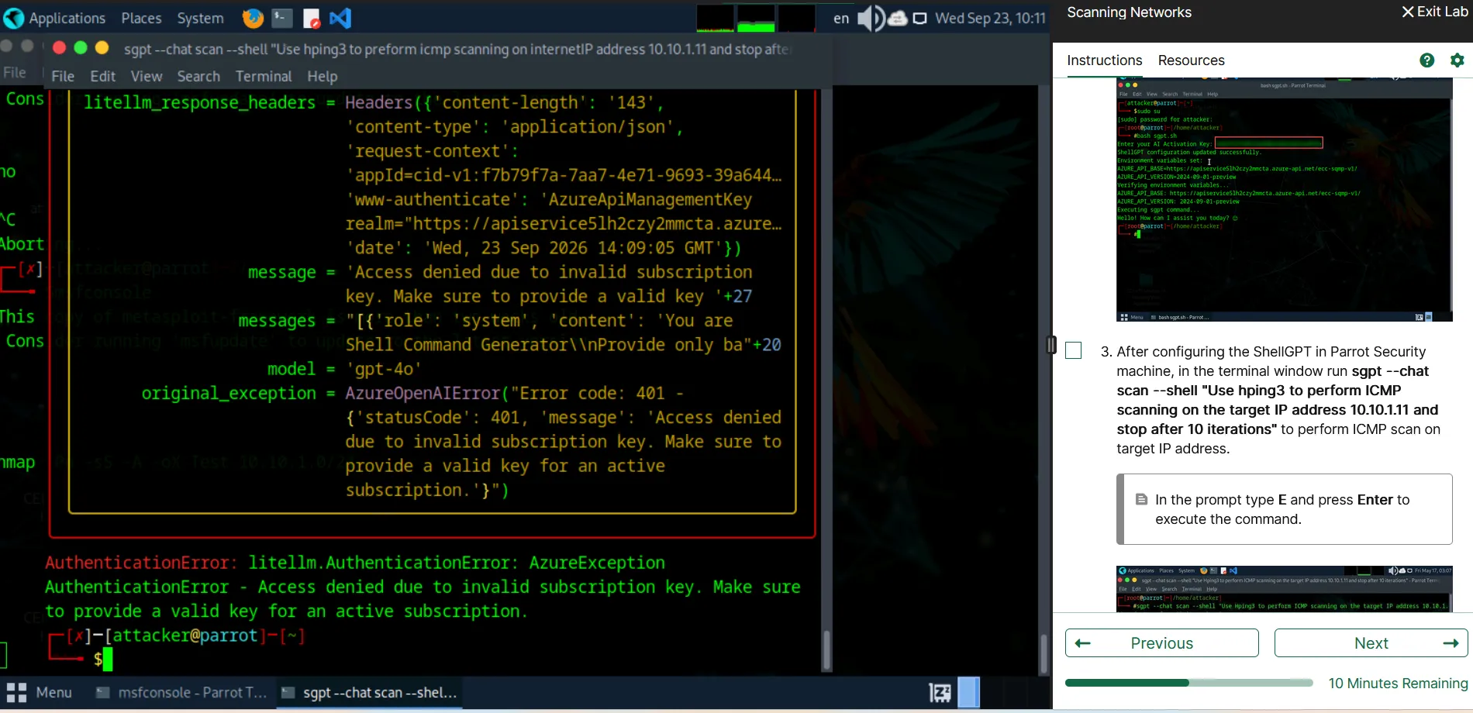
Task: Switch to the Resources tab
Action: (x=1191, y=60)
